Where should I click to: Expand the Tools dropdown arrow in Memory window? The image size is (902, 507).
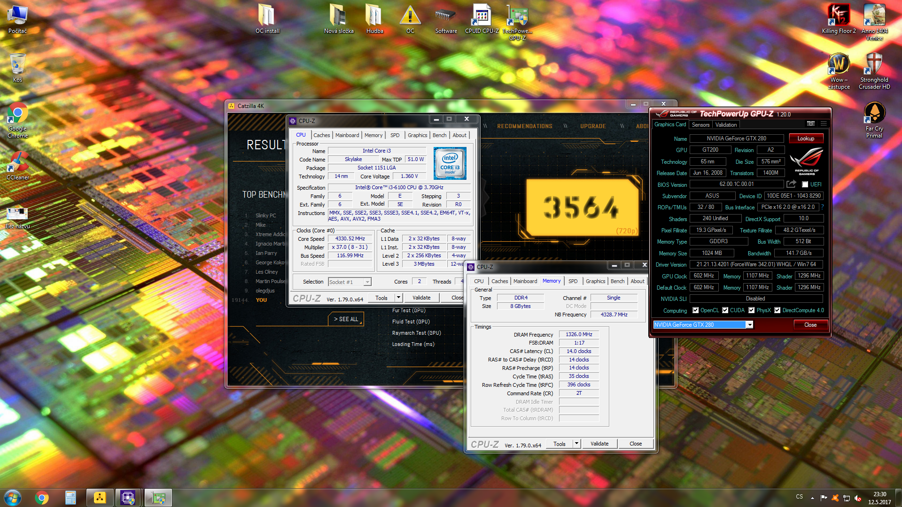[576, 444]
